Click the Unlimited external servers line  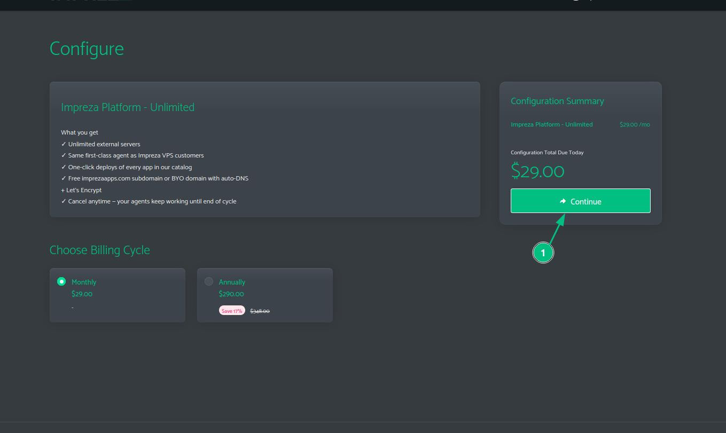[100, 144]
